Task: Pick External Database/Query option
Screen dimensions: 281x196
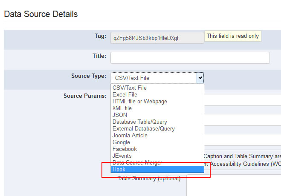Action: pyautogui.click(x=144, y=129)
